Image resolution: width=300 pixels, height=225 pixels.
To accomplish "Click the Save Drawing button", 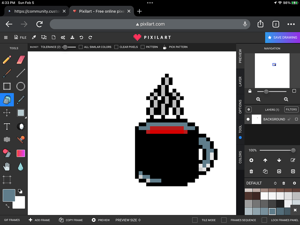I will [282, 37].
